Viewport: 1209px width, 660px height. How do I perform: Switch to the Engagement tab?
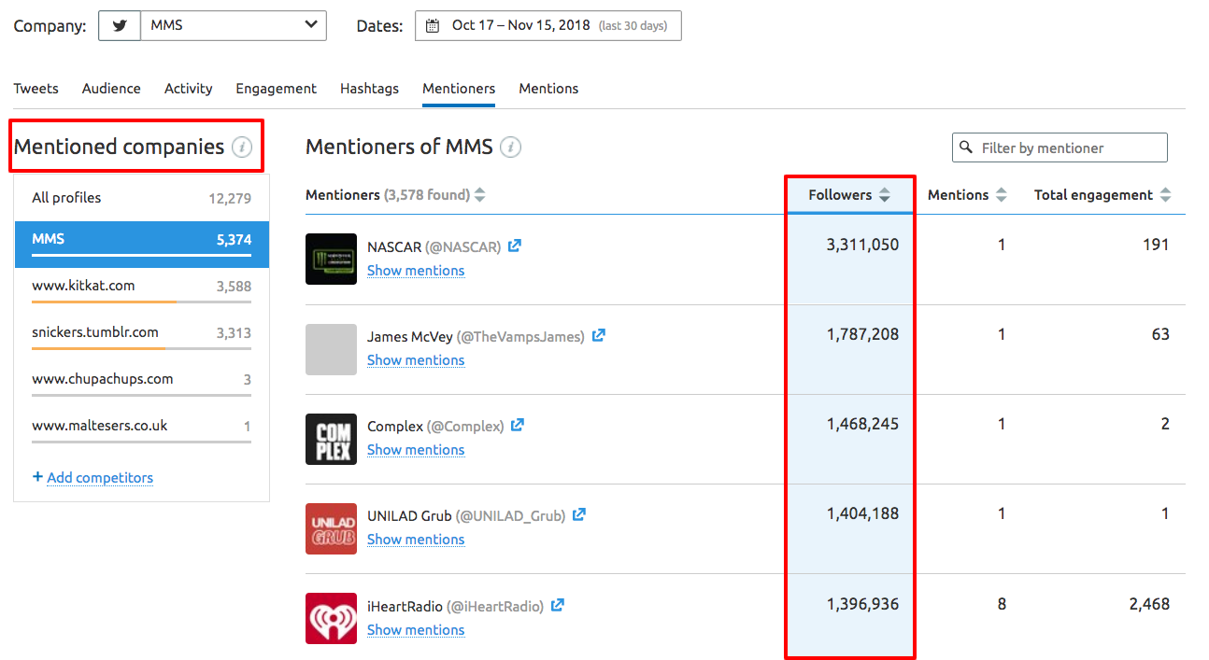[x=276, y=89]
